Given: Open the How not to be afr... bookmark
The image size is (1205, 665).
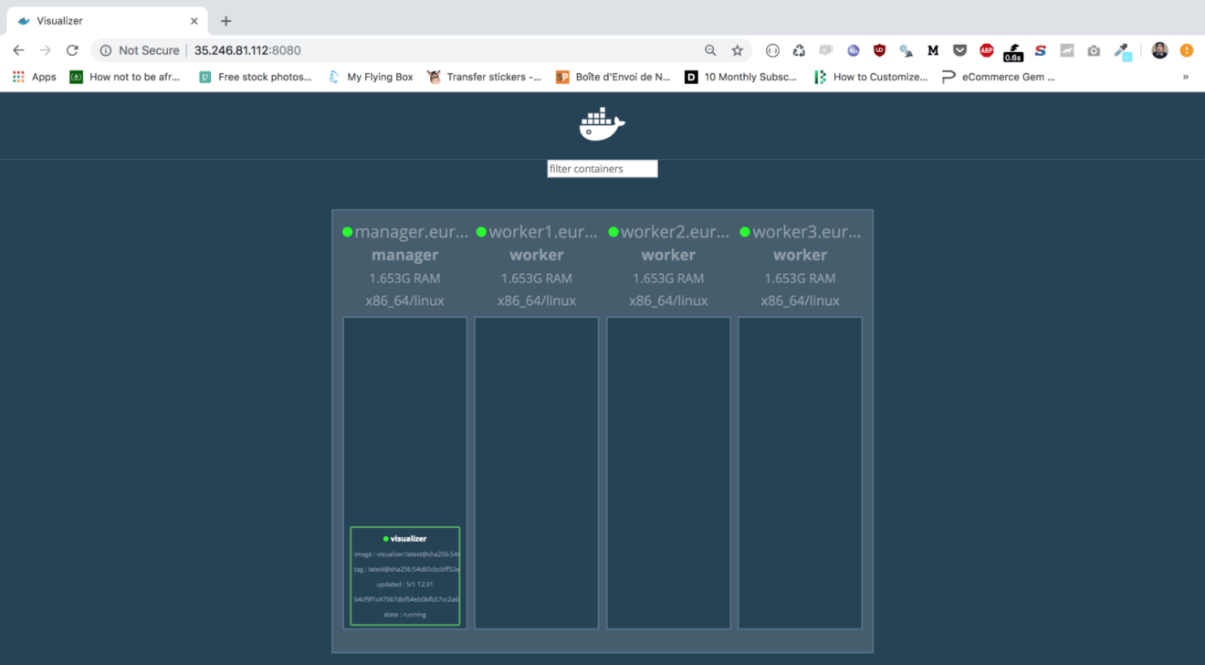Looking at the screenshot, I should [x=125, y=77].
